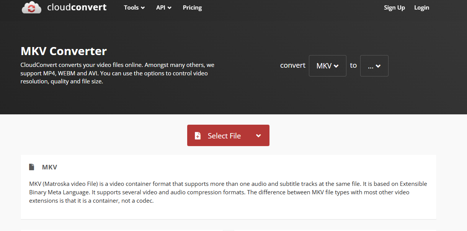
Task: Click the cloudconvert brand name
Action: click(77, 7)
